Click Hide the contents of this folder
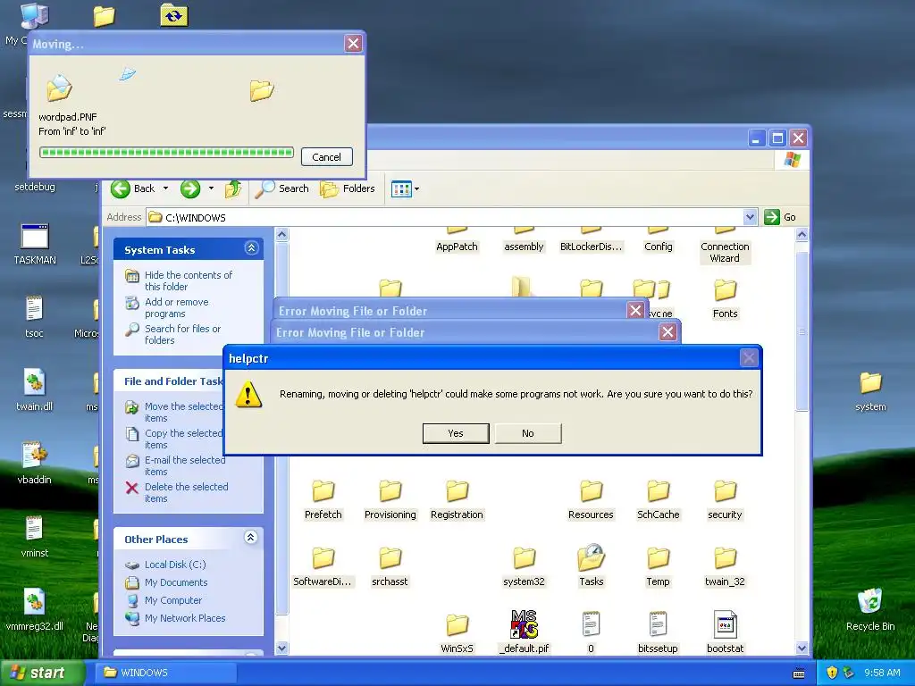 coord(188,280)
